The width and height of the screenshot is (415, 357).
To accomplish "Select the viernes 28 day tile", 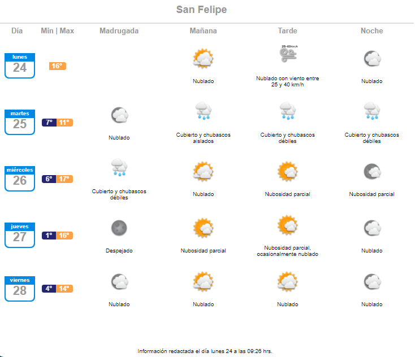I will point(20,289).
